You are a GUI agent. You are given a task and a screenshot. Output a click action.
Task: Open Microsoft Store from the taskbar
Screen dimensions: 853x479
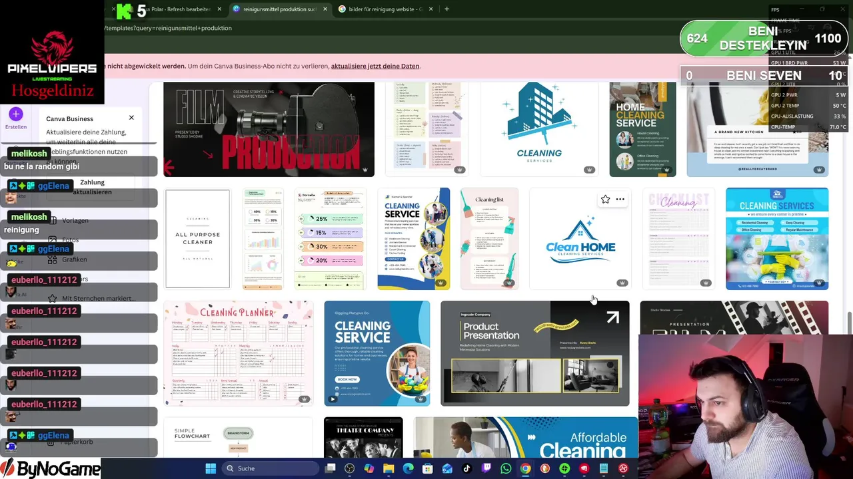pyautogui.click(x=427, y=468)
